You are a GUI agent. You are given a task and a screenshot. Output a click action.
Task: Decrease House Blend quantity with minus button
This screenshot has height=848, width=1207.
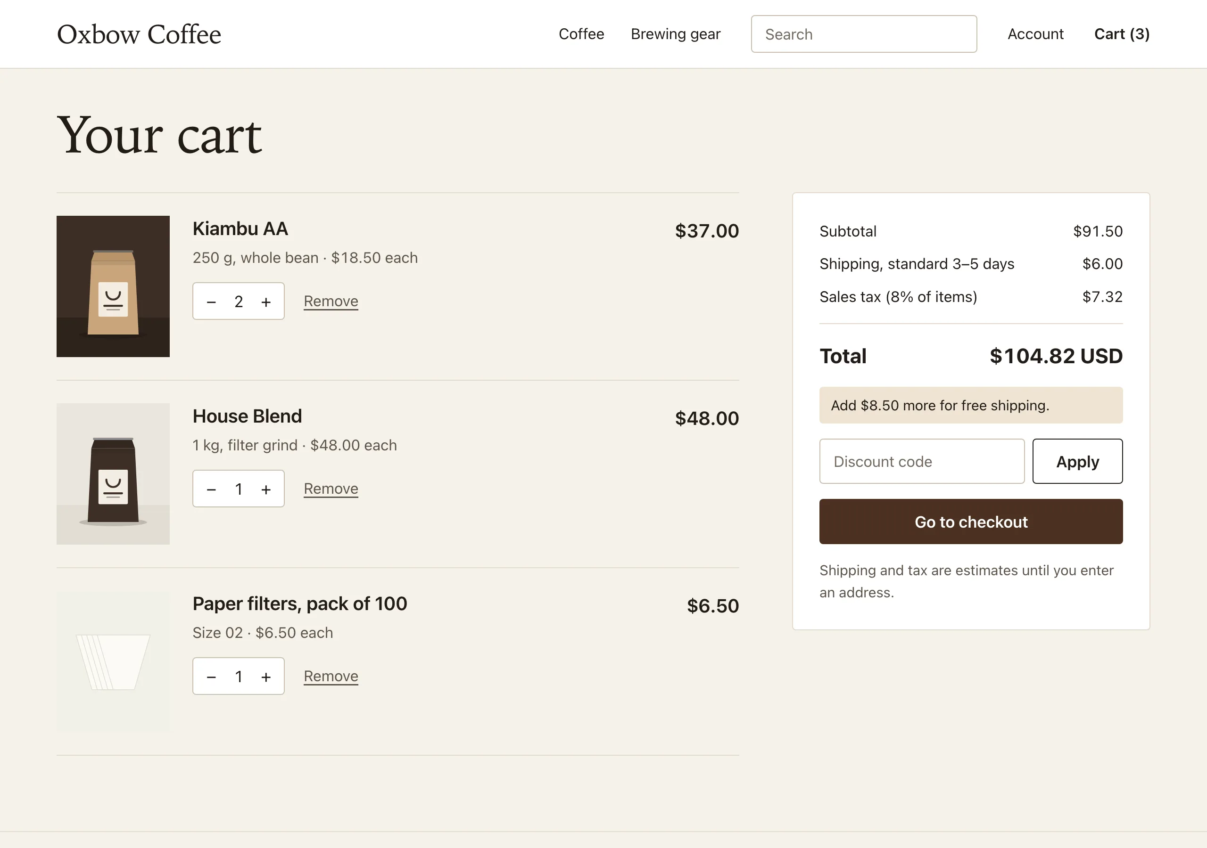click(211, 489)
